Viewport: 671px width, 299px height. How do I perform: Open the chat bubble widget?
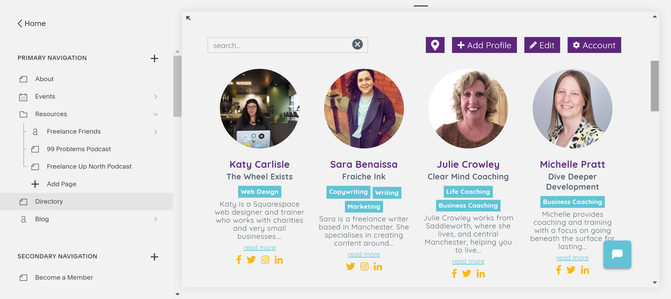617,254
